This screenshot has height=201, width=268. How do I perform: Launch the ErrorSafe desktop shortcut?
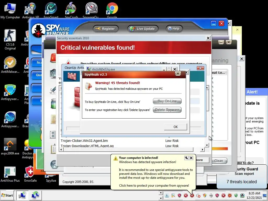[x=30, y=174]
